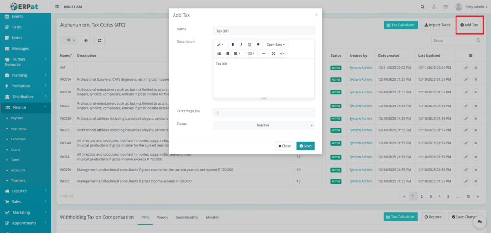Delete the VAT tax row
This screenshot has width=491, height=233.
[475, 68]
